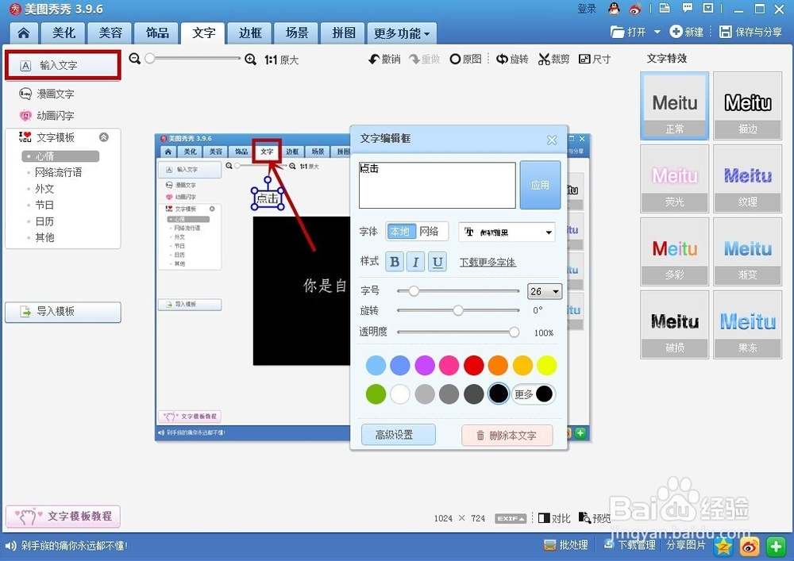The width and height of the screenshot is (794, 561).
Task: Toggle italic style I
Action: (x=416, y=262)
